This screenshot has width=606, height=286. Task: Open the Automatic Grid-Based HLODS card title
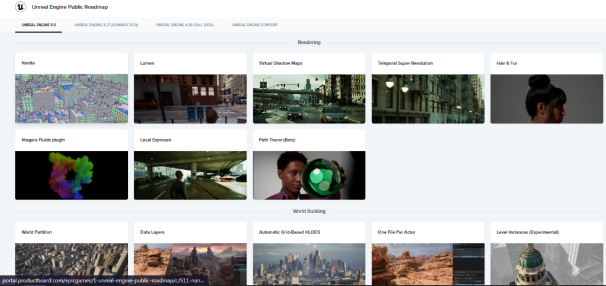pyautogui.click(x=289, y=232)
